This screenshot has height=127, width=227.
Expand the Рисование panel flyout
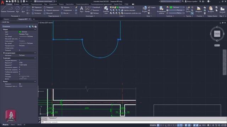(x=16, y=16)
